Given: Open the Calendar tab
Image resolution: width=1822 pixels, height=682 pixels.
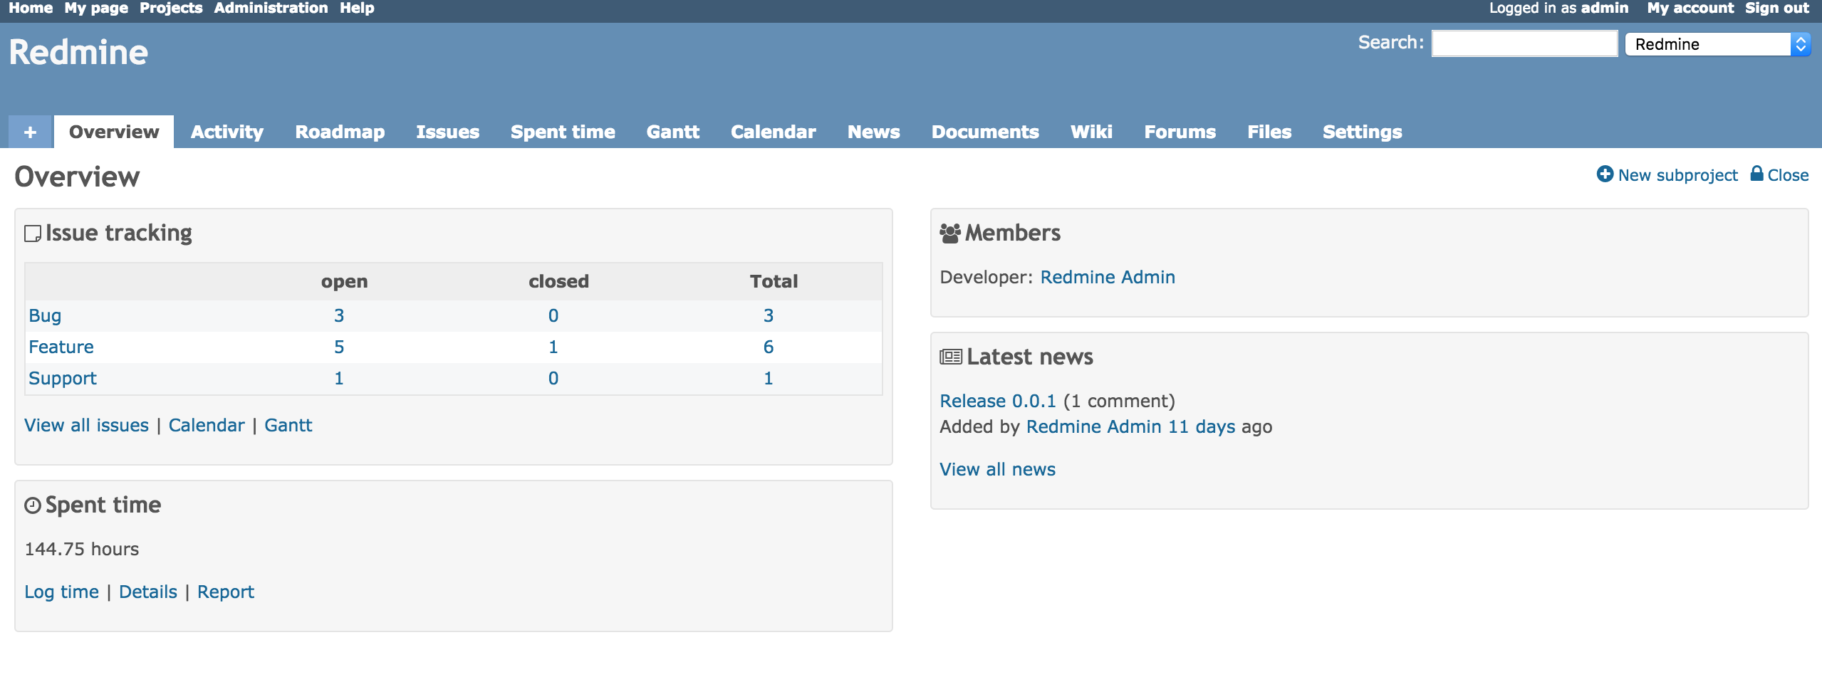Looking at the screenshot, I should tap(773, 132).
